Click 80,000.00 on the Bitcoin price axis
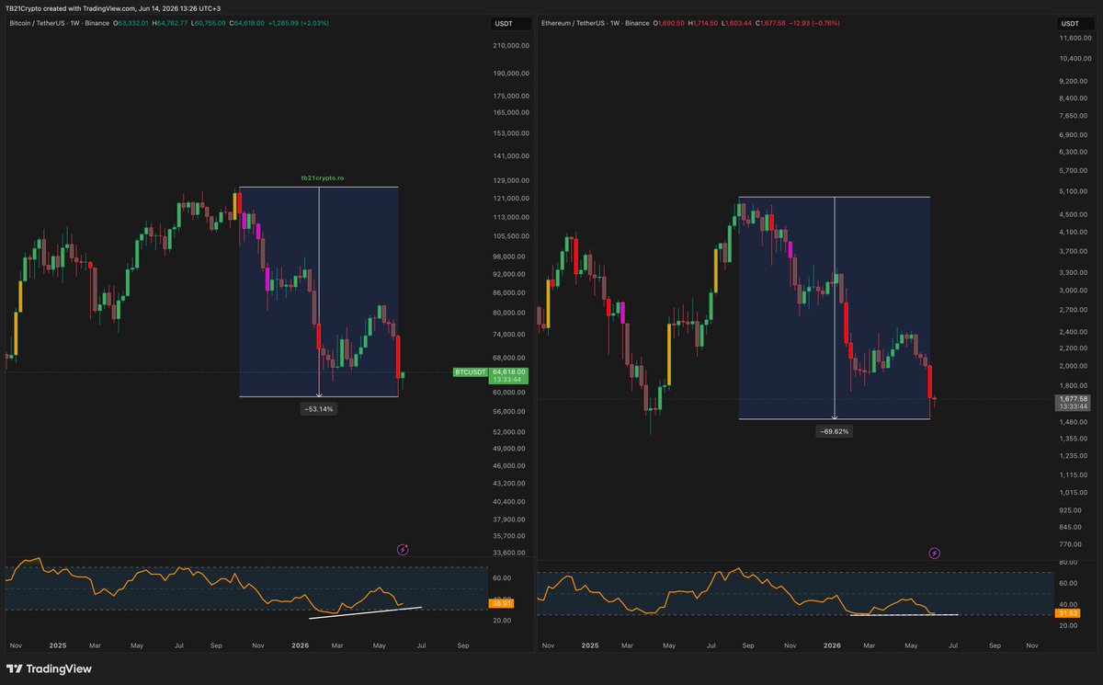Screen dimensions: 1103x685 click(x=511, y=312)
